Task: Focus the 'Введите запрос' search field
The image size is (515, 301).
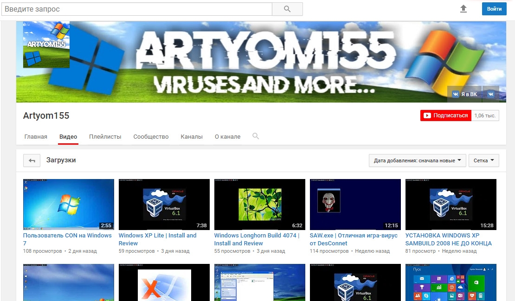Action: 137,9
